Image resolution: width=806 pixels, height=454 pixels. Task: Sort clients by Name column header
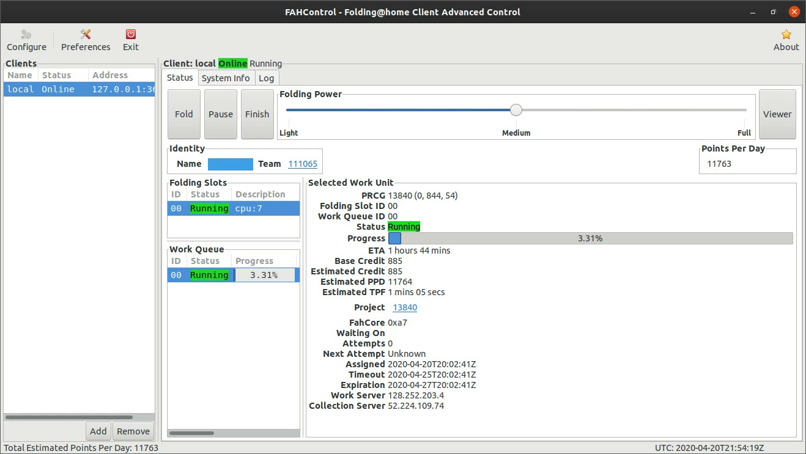tap(20, 75)
